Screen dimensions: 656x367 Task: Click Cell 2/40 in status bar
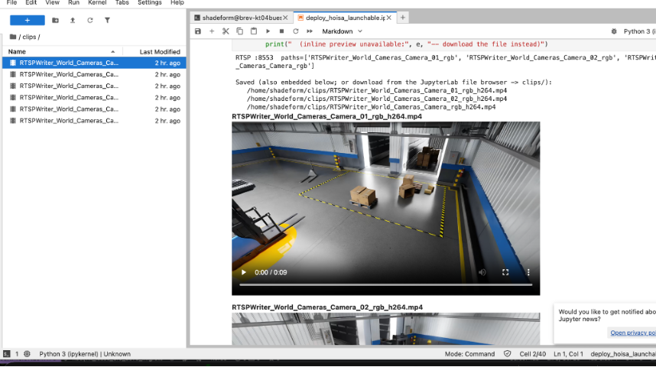click(x=533, y=354)
